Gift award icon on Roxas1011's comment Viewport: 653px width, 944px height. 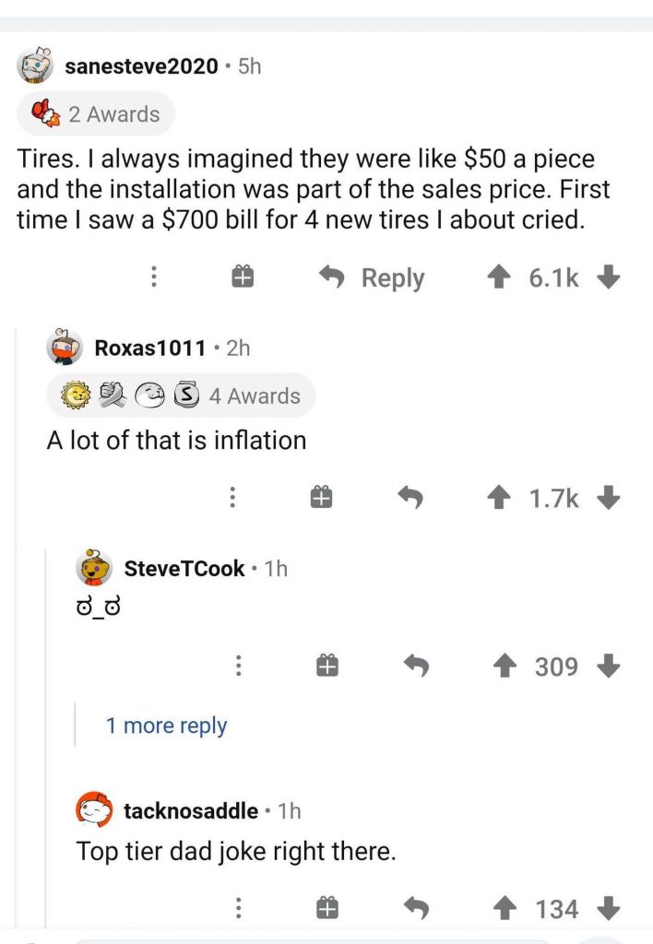click(321, 498)
